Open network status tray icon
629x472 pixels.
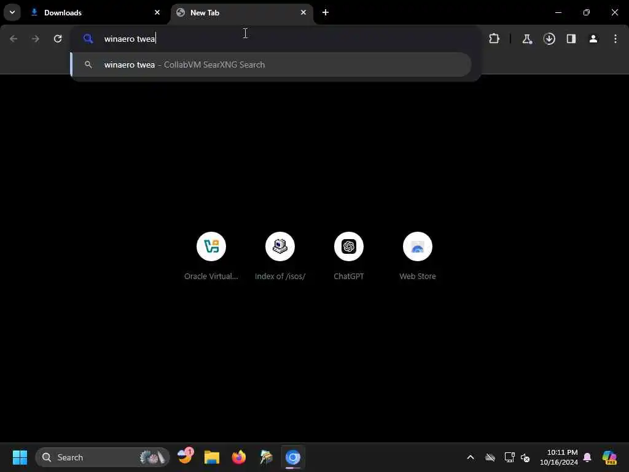(509, 457)
